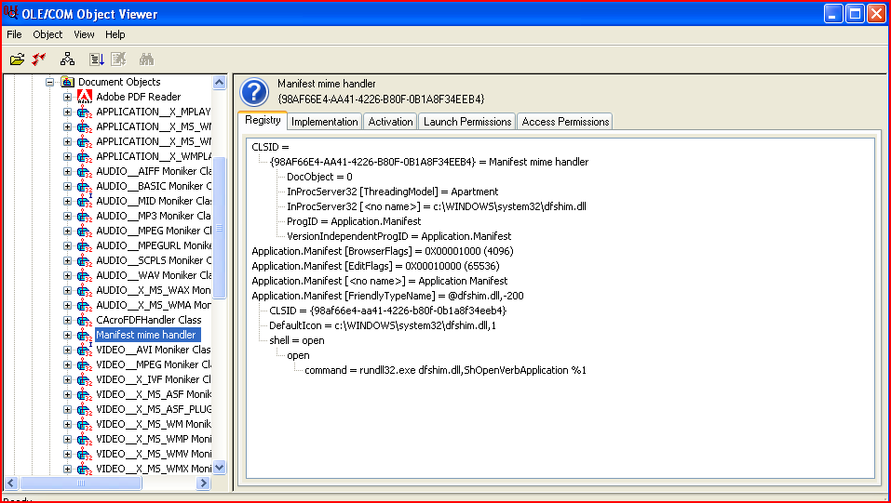
Task: Click icon beside AUDIO__BASIC Moniker Class
Action: (x=84, y=186)
